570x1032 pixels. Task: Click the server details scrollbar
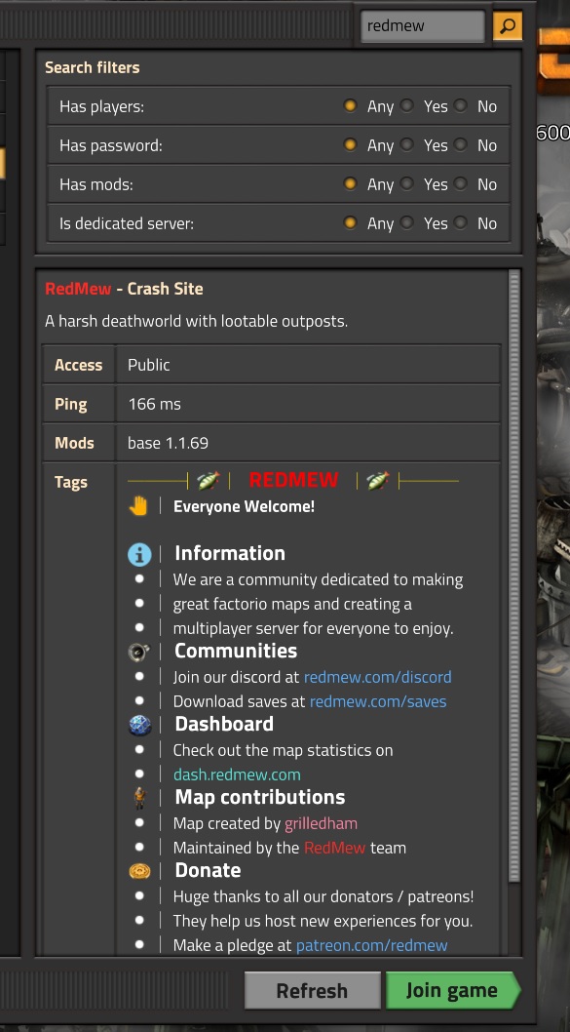pyautogui.click(x=514, y=576)
